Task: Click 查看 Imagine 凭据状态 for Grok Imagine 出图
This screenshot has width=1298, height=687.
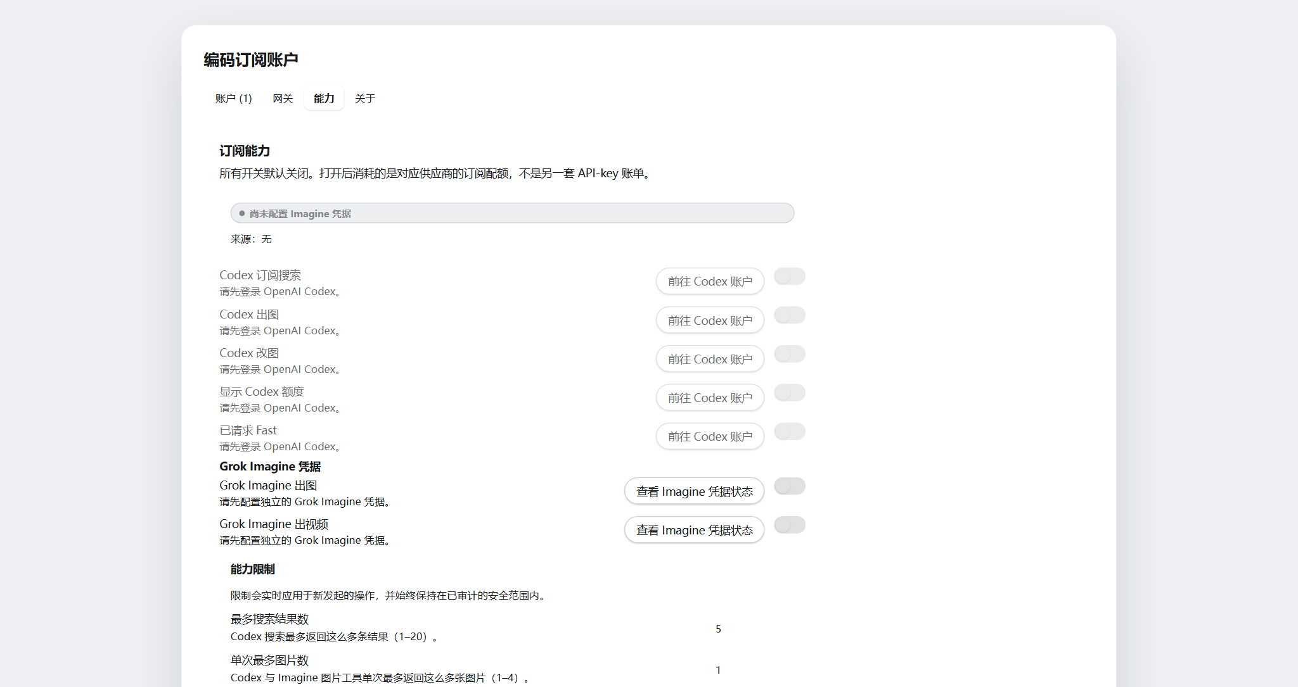Action: click(x=695, y=491)
